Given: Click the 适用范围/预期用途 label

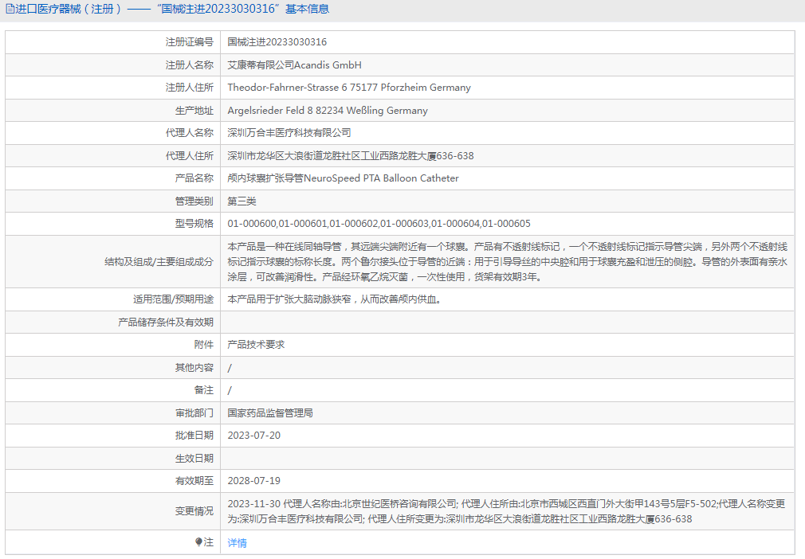Looking at the screenshot, I should pos(173,299).
